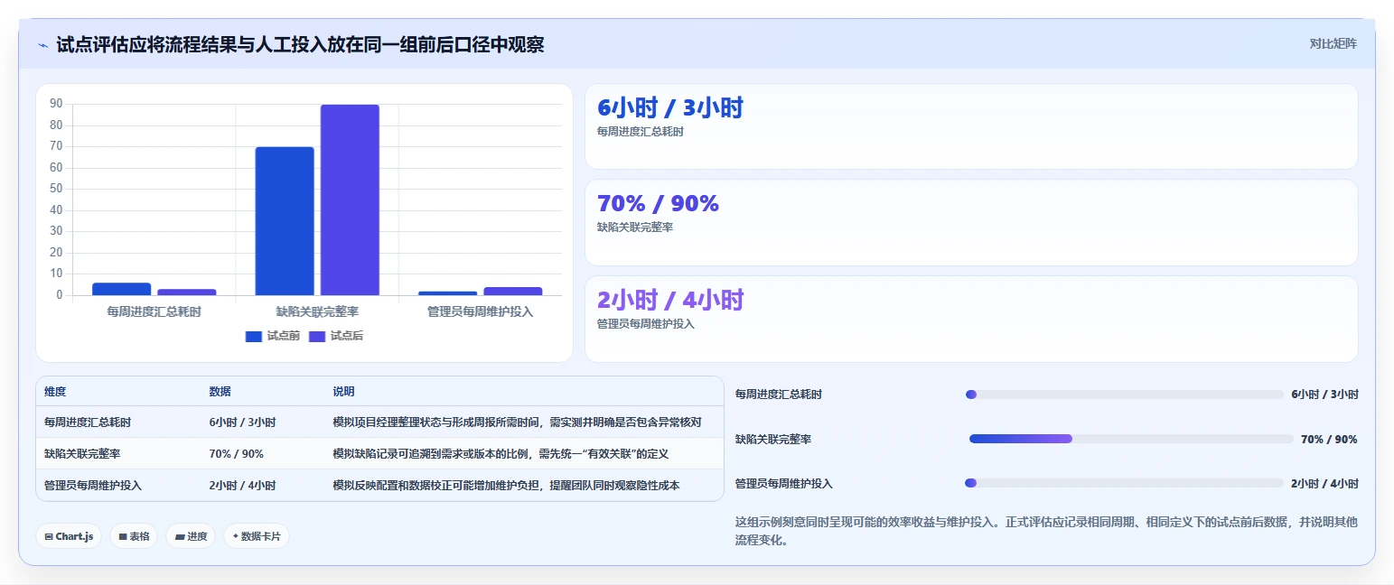Click the footnote paragraph starting 这组示例刻意
1394x585 pixels.
(1046, 532)
